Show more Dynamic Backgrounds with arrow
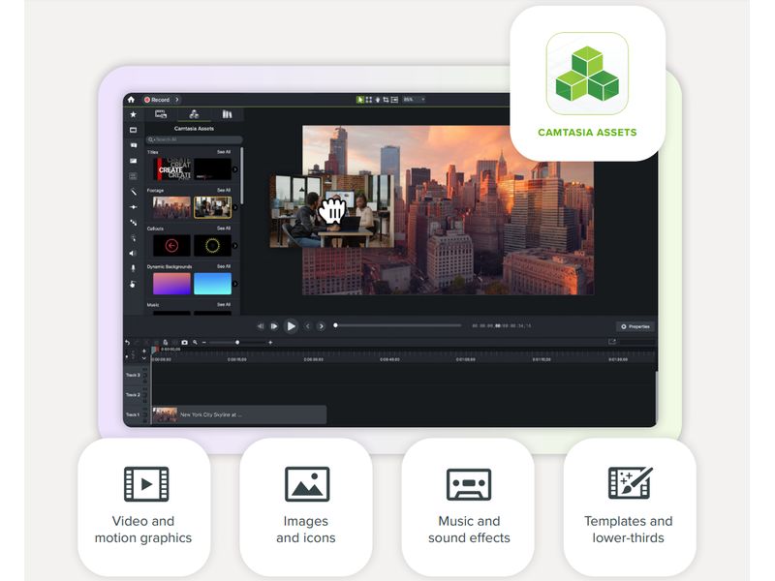This screenshot has height=581, width=775. click(x=235, y=284)
